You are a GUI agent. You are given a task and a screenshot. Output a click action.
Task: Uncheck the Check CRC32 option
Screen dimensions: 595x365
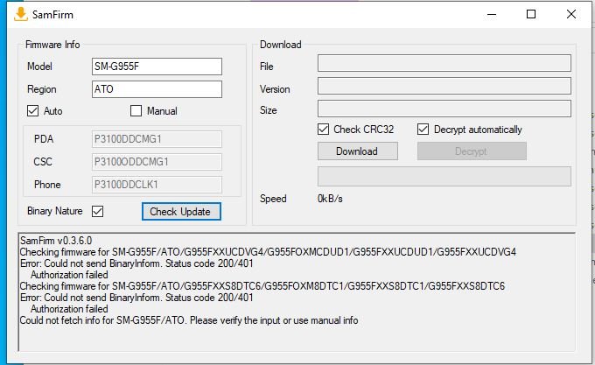[323, 130]
